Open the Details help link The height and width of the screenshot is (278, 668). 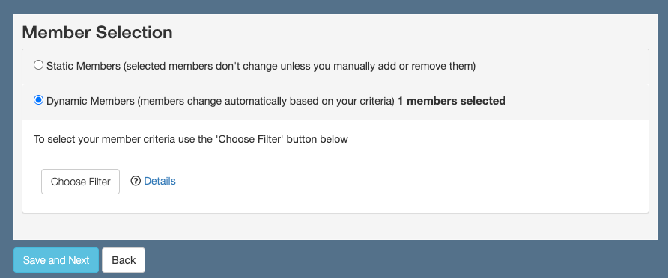[160, 181]
